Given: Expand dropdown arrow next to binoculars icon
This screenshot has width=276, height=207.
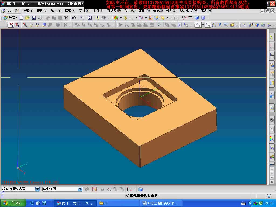Looking at the screenshot, I should (108, 18).
